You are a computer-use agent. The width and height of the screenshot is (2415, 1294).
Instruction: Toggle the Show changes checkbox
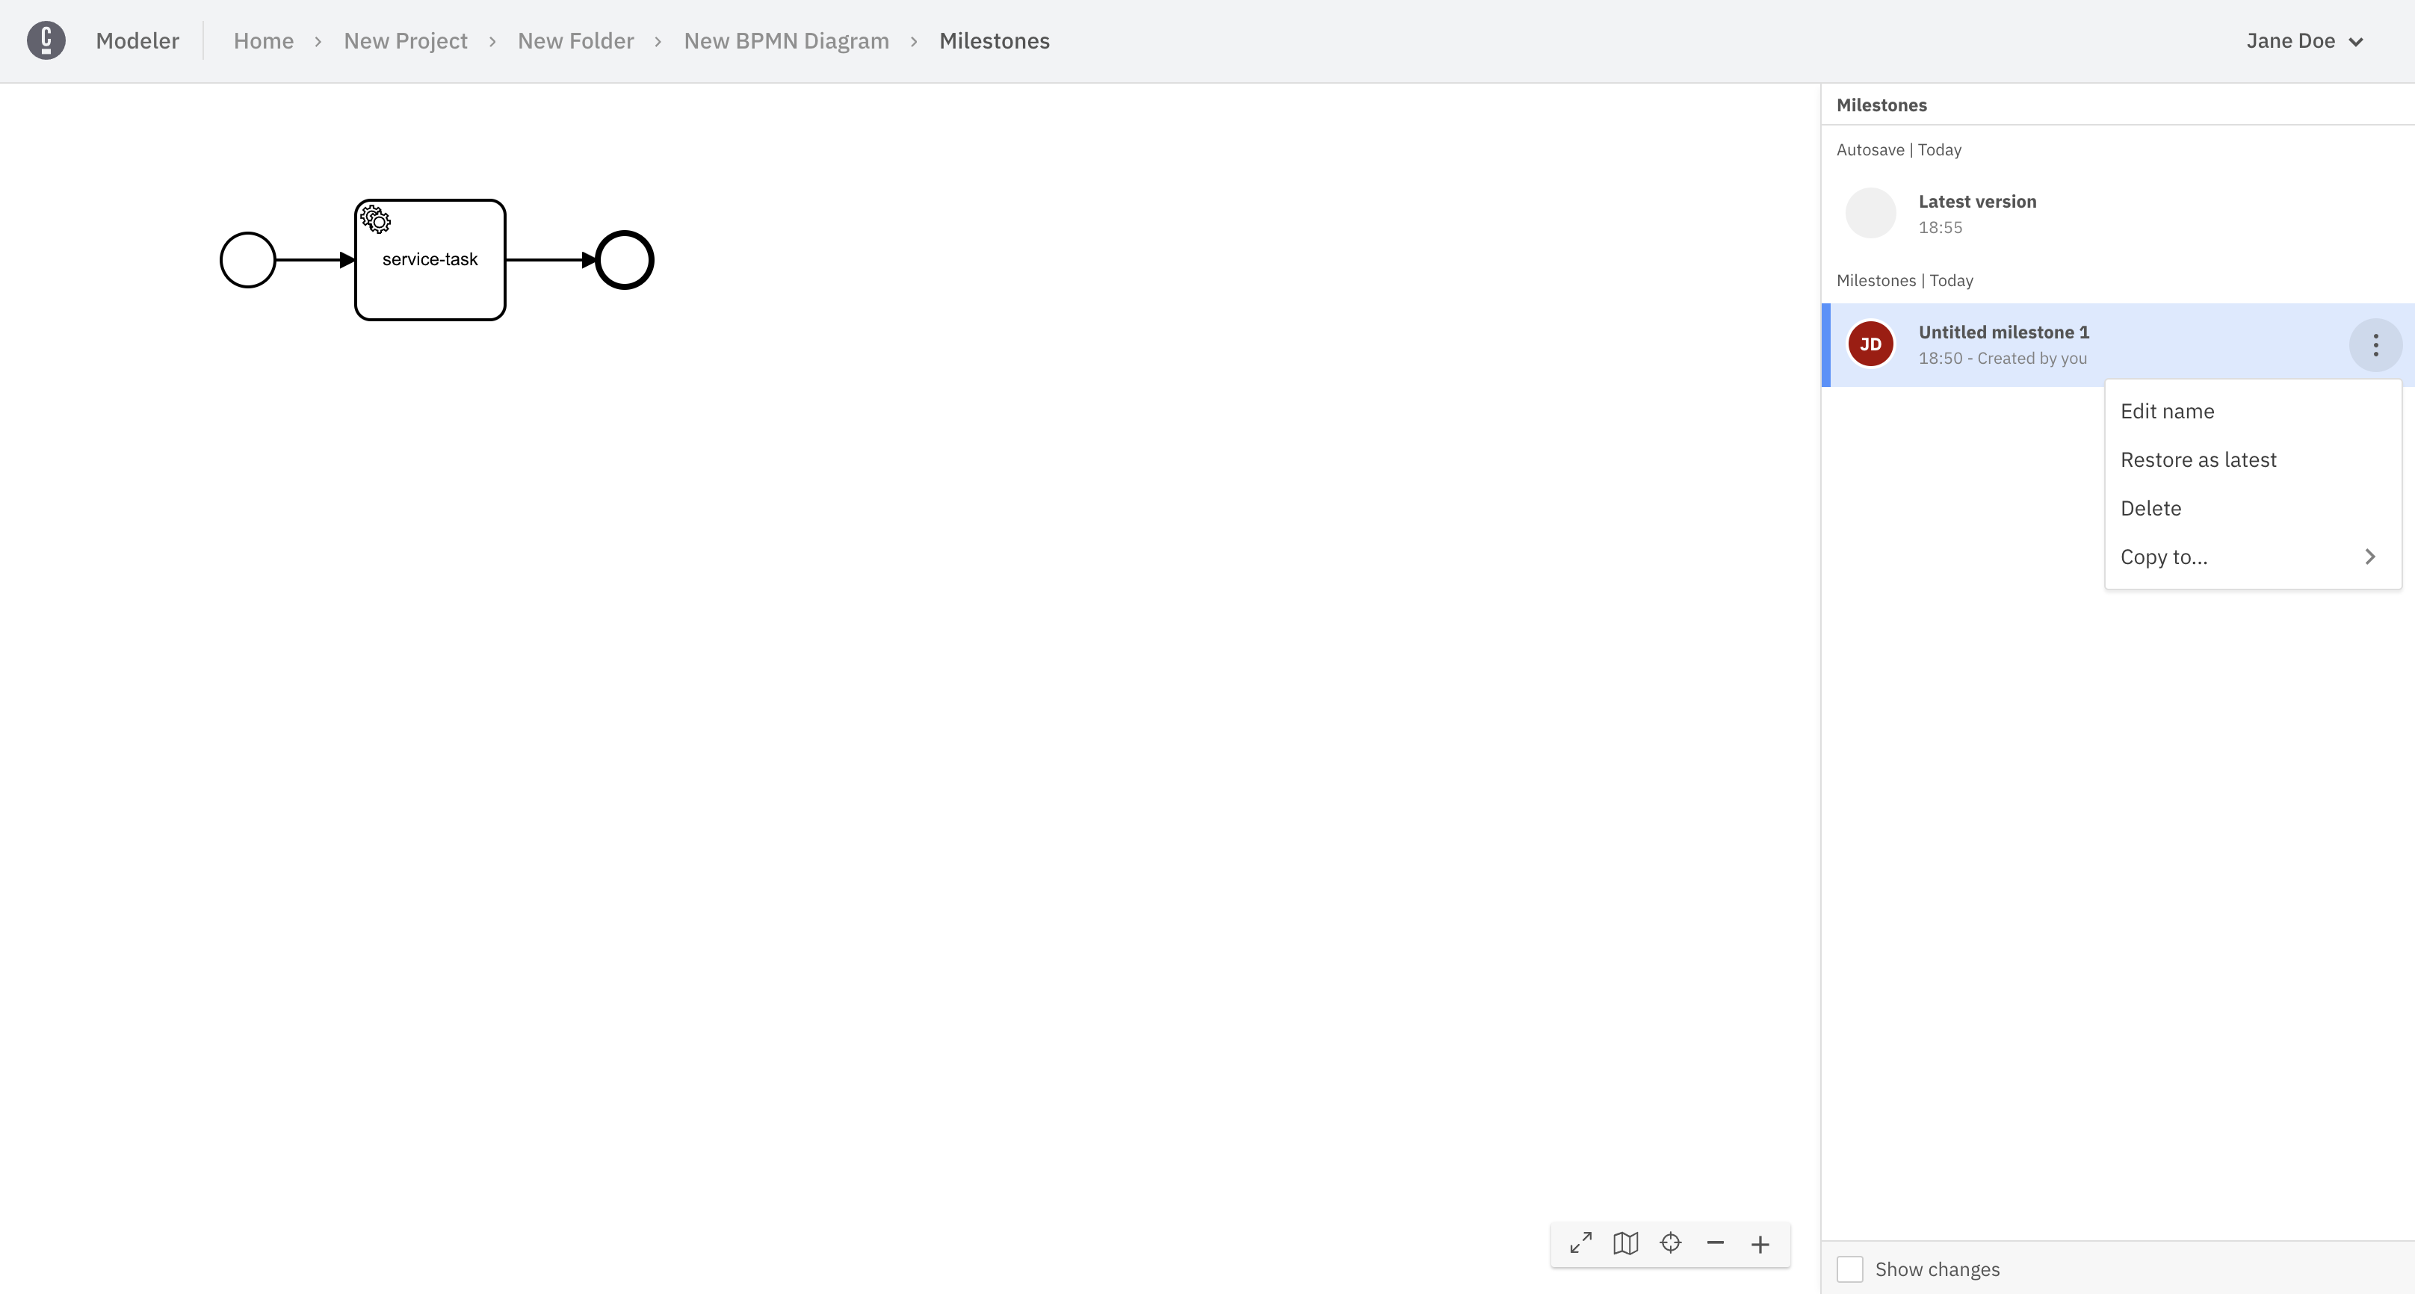pos(1849,1269)
